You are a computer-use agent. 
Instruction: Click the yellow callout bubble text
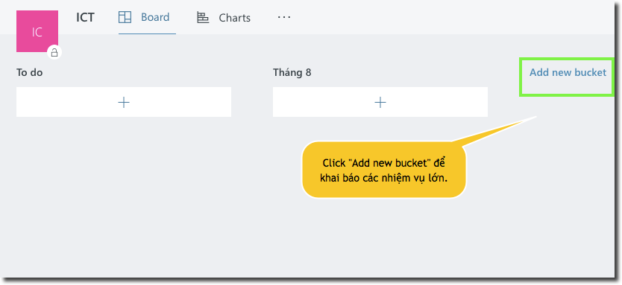click(x=383, y=170)
